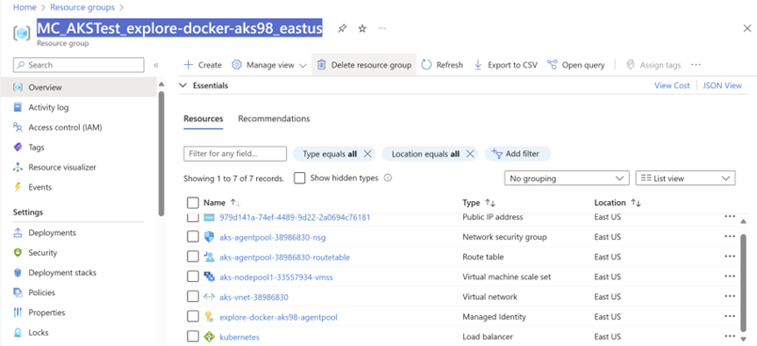The width and height of the screenshot is (757, 346).
Task: Open the List view dropdown
Action: [685, 179]
